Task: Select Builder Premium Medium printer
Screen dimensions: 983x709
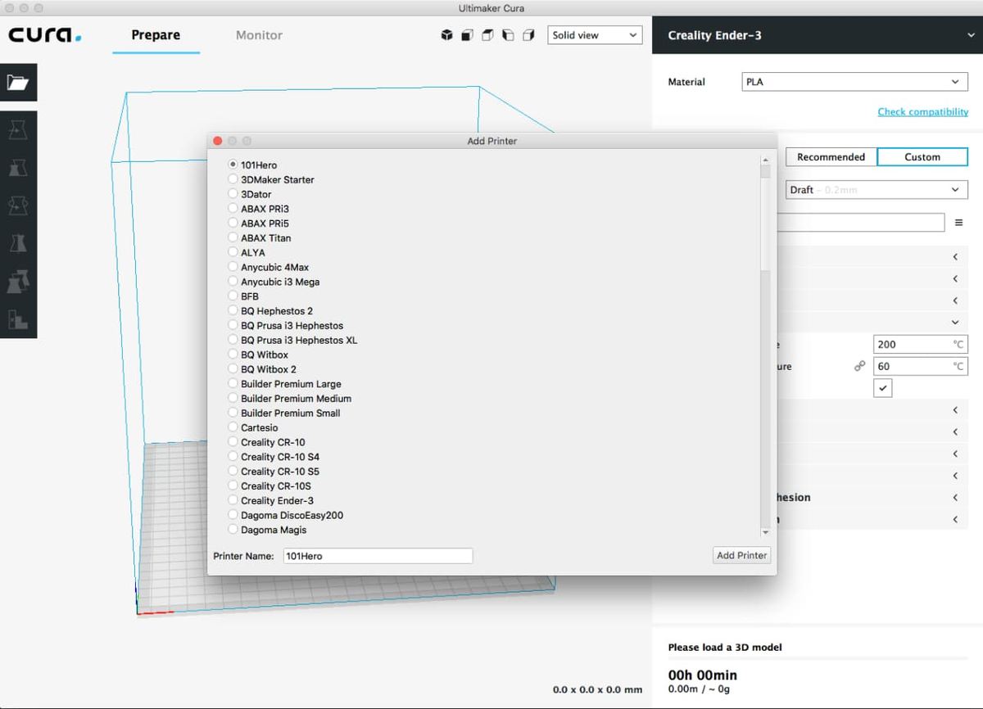Action: [290, 398]
